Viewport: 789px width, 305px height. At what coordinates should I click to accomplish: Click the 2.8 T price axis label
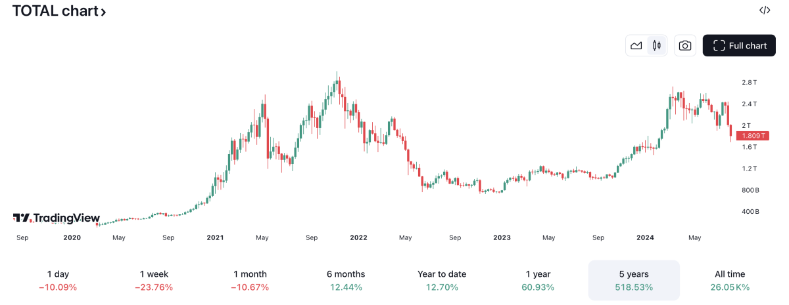[749, 83]
